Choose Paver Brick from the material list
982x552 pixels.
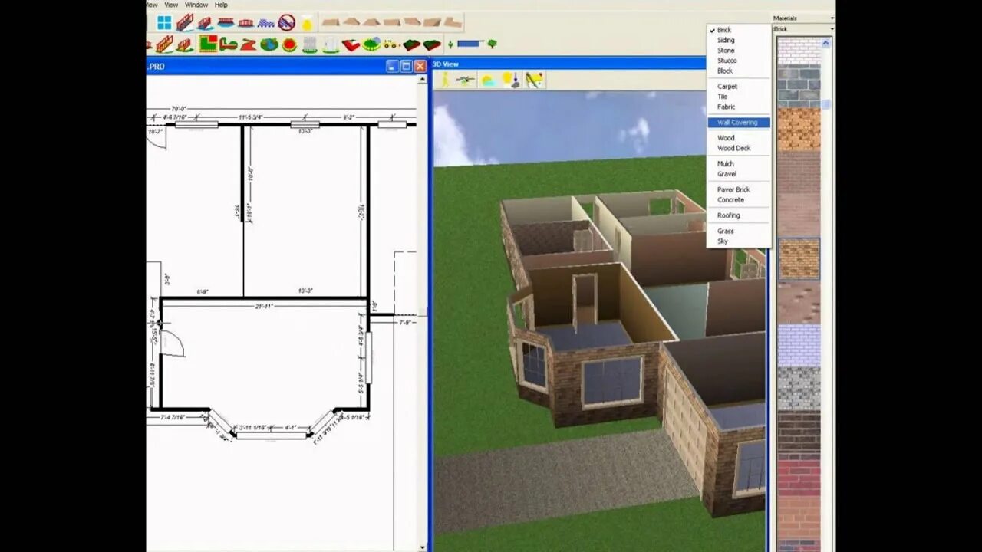point(733,189)
